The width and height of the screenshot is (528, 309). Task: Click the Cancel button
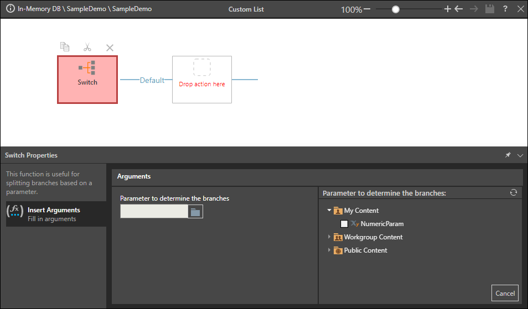[x=505, y=293]
